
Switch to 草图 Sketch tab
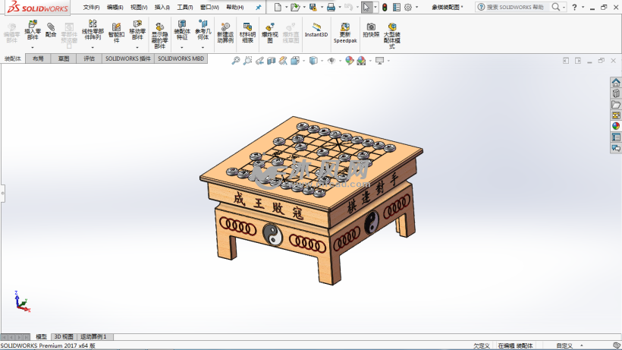pos(64,58)
